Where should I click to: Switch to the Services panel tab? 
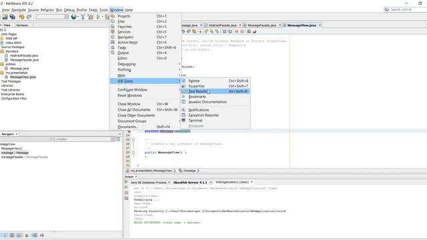pos(22,25)
